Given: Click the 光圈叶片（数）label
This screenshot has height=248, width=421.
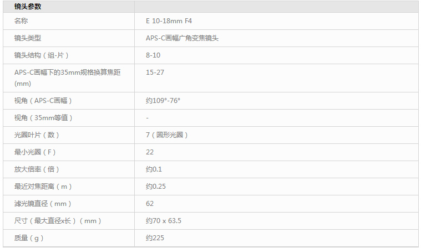Looking at the screenshot, I should pos(37,135).
